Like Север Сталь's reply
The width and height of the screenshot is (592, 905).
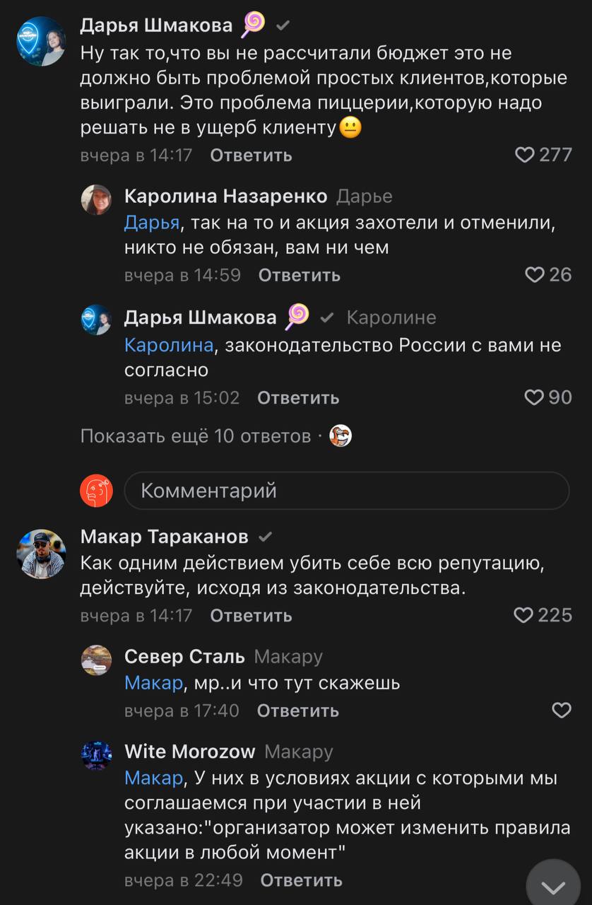coord(561,710)
